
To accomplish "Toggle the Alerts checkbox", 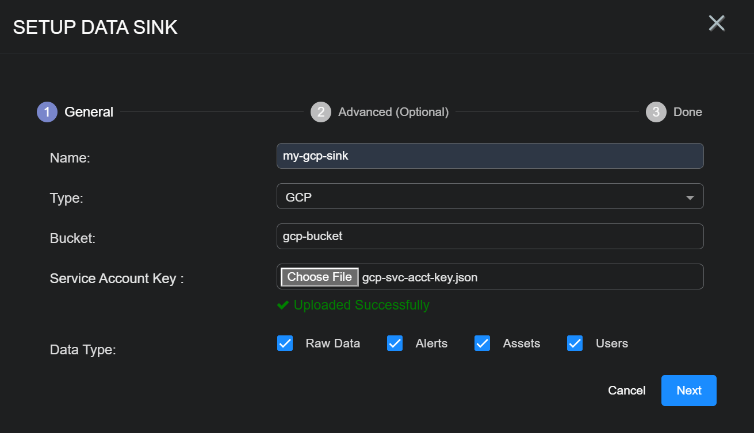I will (x=395, y=343).
